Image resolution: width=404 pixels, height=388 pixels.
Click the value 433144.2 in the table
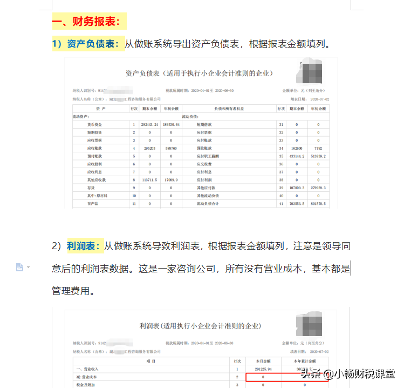pos(297,156)
